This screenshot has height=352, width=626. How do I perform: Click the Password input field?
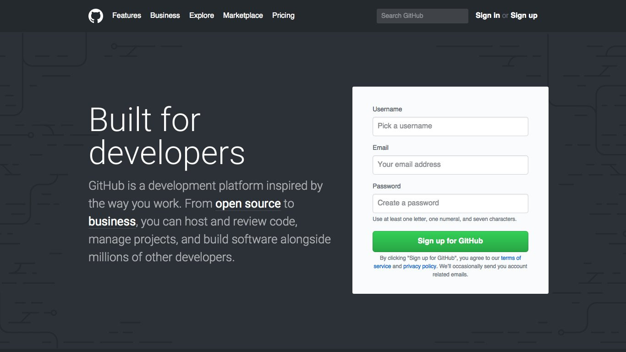(450, 203)
